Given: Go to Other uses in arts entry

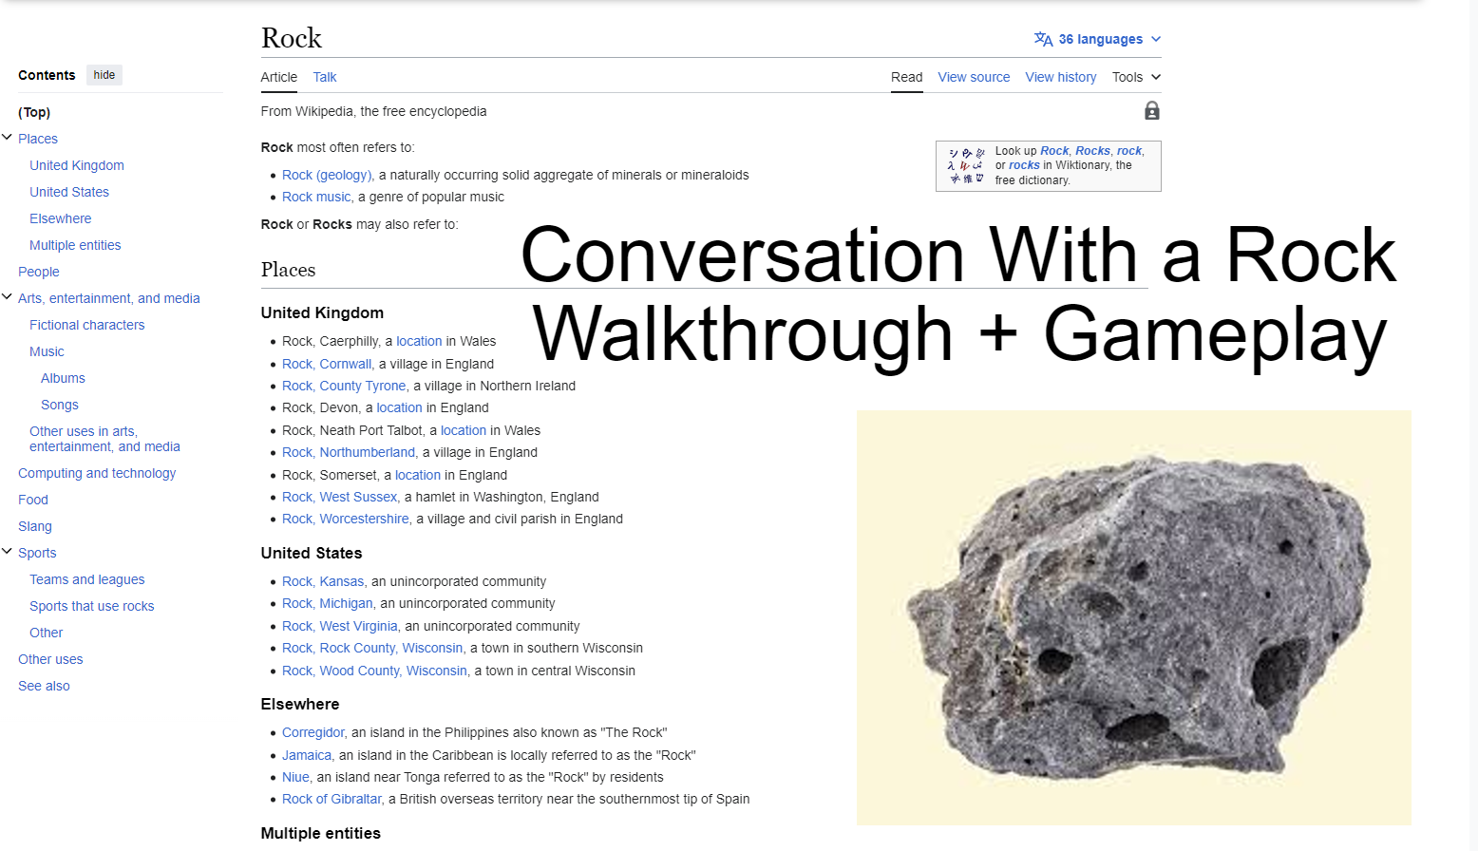Looking at the screenshot, I should pos(104,439).
